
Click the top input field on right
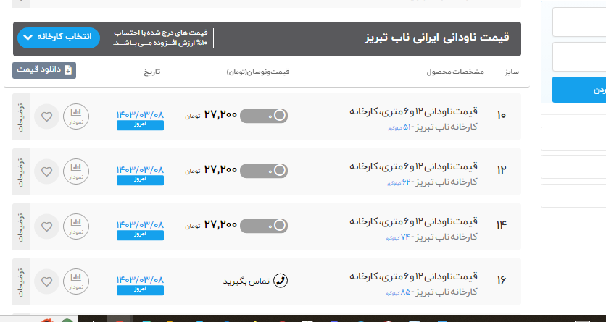click(x=578, y=22)
